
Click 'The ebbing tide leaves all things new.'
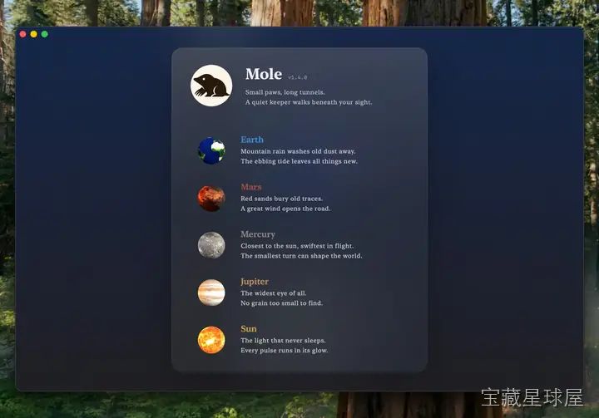299,161
